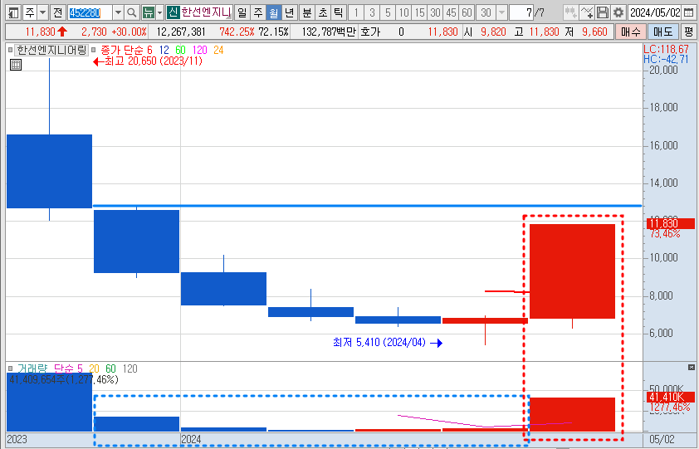Switch chart to 일 daily period
This screenshot has width=699, height=449.
[x=242, y=12]
